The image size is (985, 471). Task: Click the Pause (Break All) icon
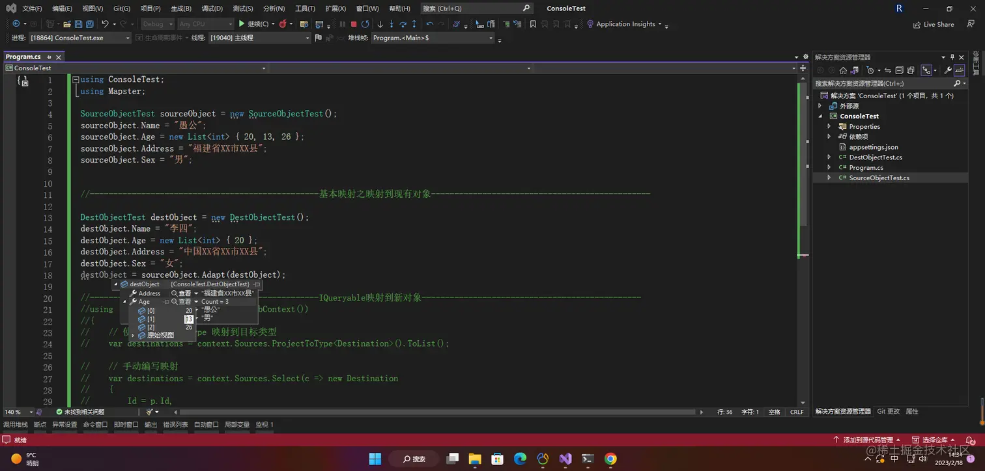click(341, 24)
